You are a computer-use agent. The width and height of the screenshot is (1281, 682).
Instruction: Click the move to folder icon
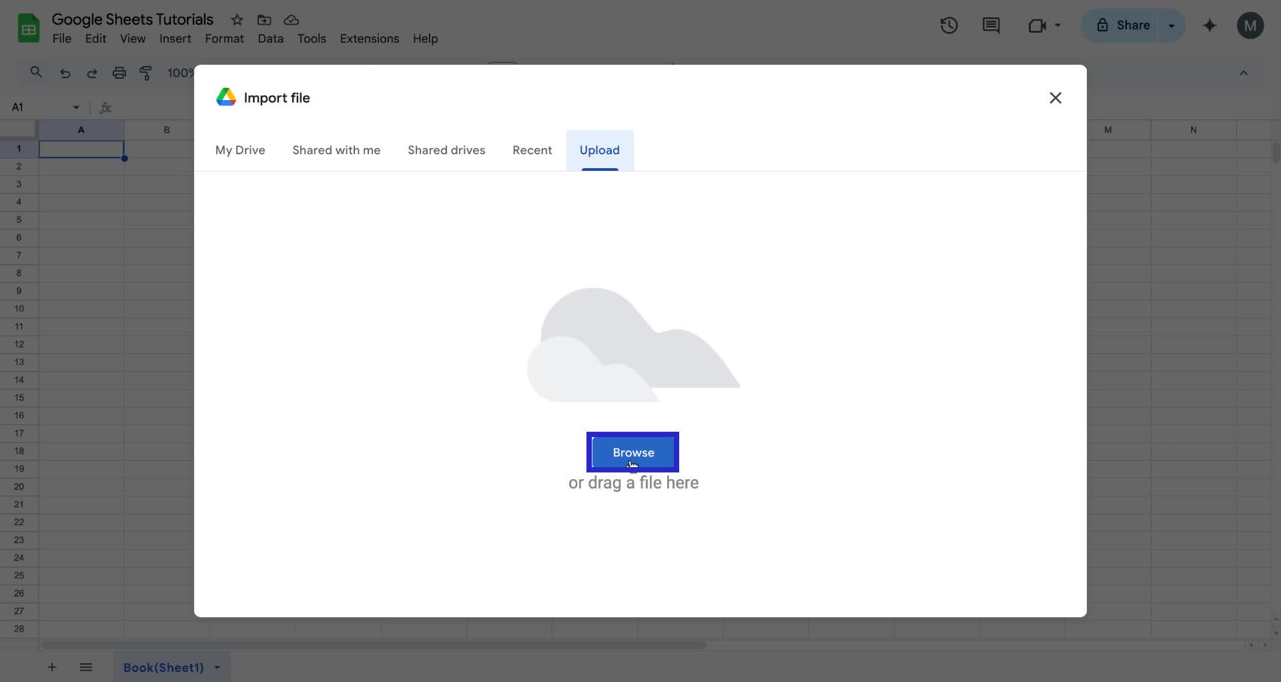coord(264,20)
